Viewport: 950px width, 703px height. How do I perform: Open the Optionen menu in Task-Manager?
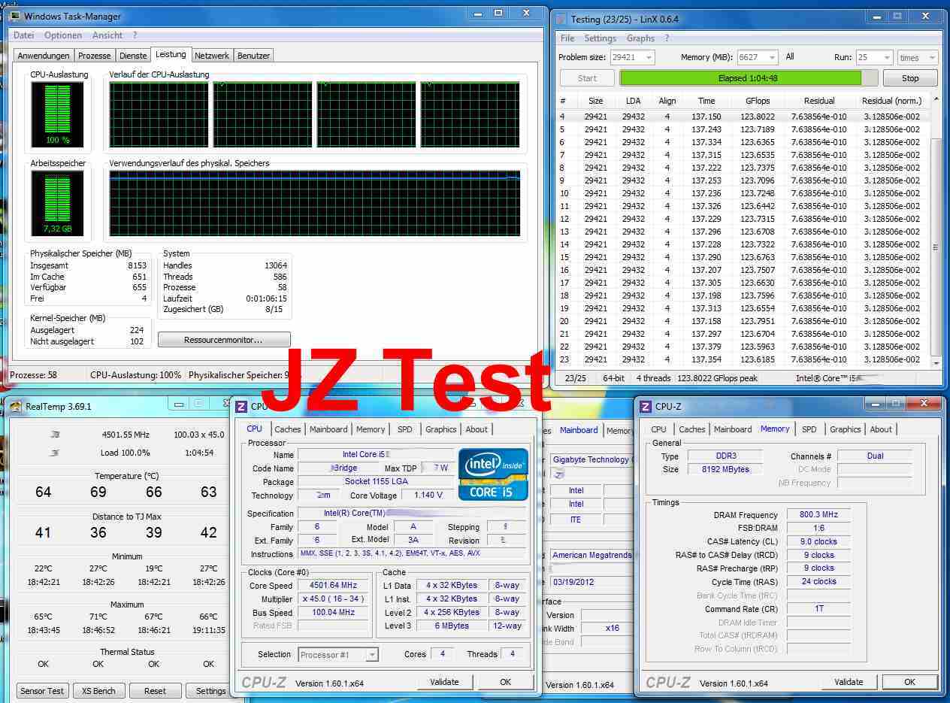pos(63,35)
